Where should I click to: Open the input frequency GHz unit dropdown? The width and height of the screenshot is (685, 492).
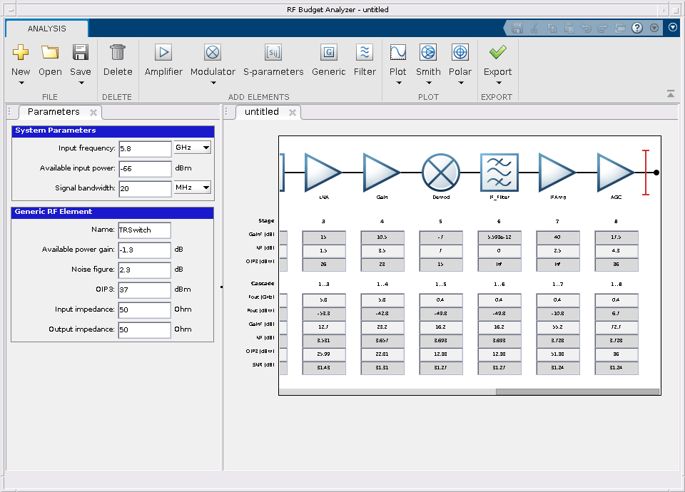193,148
